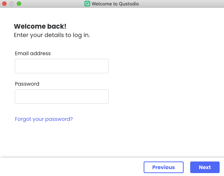The image size is (224, 176).
Task: Click blank space right of the Password field
Action: coord(164,97)
